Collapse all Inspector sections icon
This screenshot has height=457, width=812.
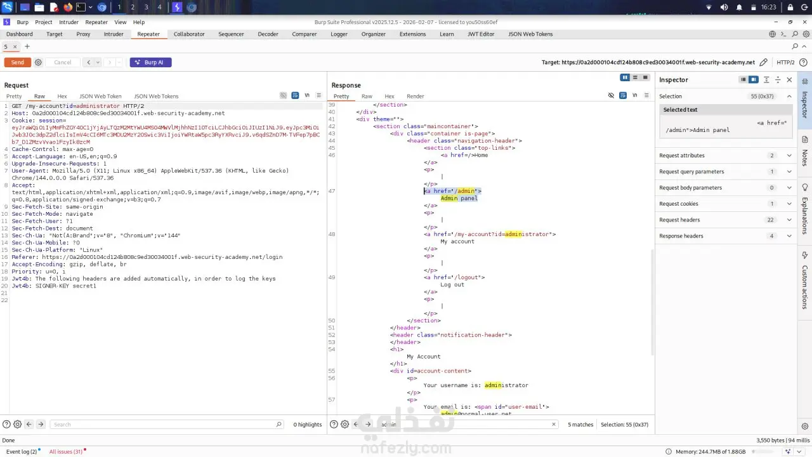(x=778, y=80)
